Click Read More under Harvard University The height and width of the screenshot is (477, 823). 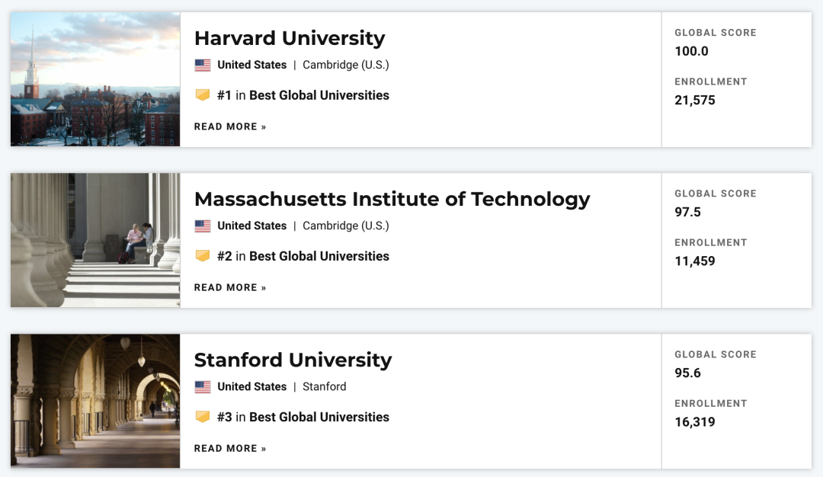click(x=230, y=126)
